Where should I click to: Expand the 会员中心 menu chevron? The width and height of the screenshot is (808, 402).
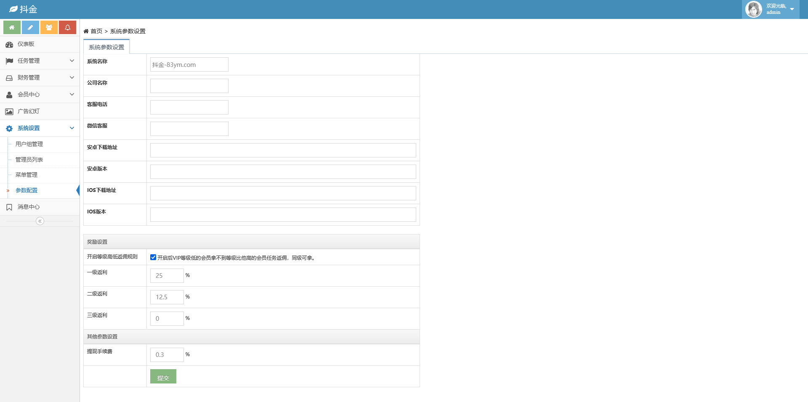[x=72, y=94]
